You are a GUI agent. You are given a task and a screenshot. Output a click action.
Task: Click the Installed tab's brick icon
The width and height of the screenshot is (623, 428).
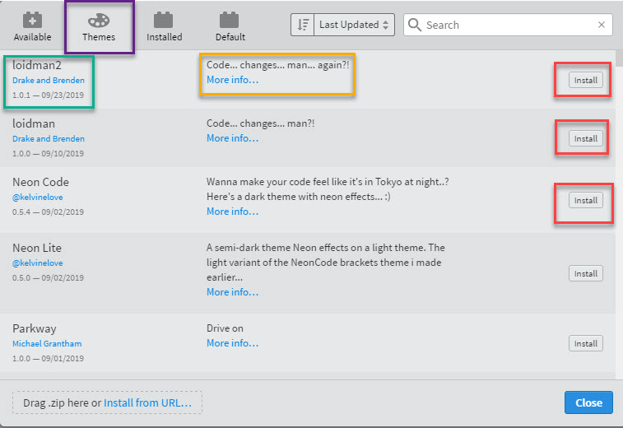point(163,20)
